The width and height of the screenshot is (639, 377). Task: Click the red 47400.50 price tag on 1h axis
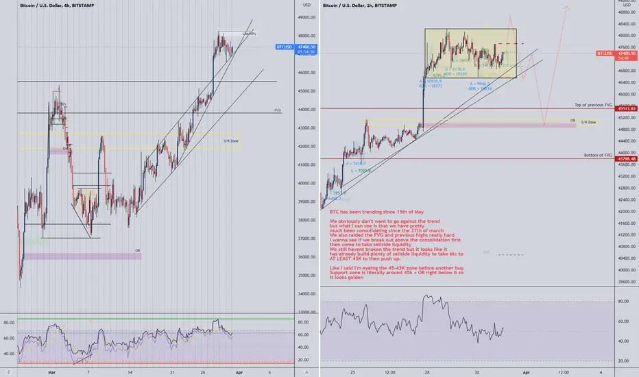point(627,53)
